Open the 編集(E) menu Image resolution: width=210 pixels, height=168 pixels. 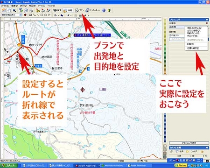pyautogui.click(x=14, y=6)
